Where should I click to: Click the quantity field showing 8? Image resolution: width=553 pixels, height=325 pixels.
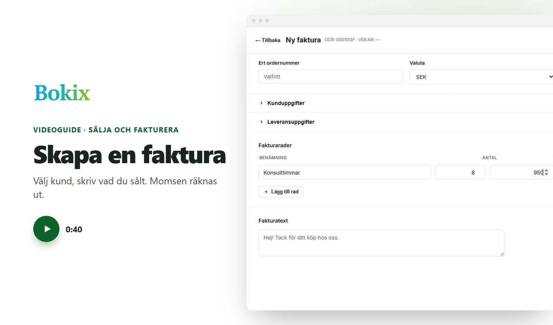click(460, 173)
